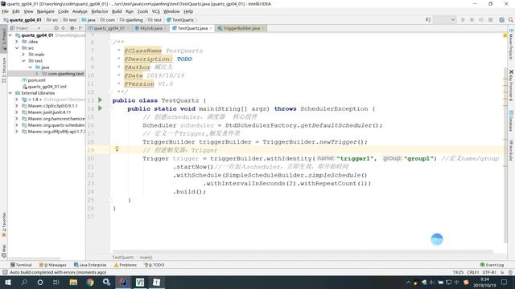Toggle the line 25 method fold marker
The image size is (515, 289).
point(109,200)
